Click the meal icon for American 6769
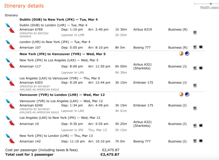 (195, 33)
